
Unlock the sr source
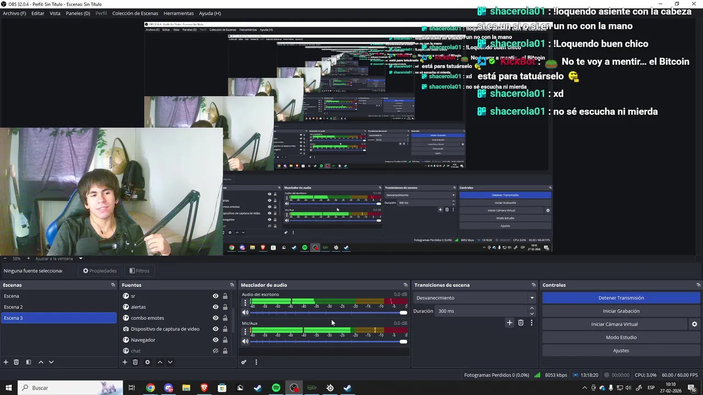[x=225, y=296]
